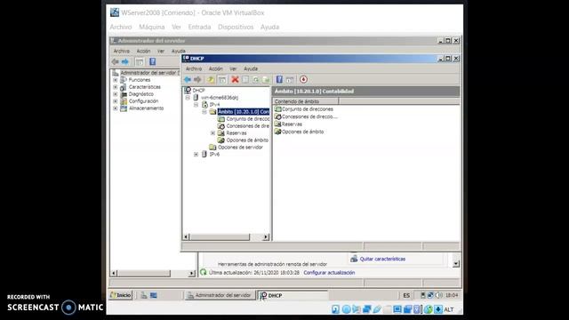Screen dimensions: 569x320
Task: Click the Quitar características link
Action: 382,259
